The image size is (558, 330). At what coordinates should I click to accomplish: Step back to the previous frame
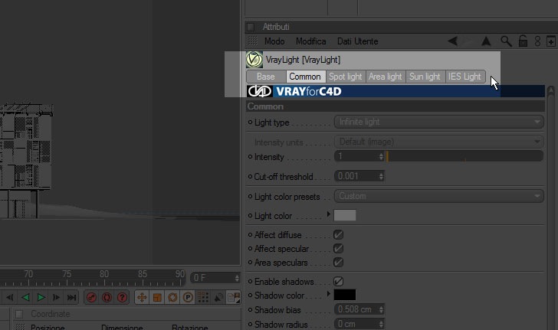(x=10, y=297)
